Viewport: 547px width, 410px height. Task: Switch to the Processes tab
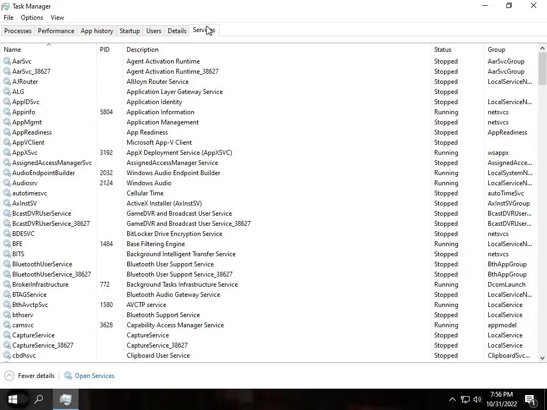(x=18, y=30)
